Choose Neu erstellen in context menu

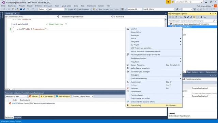(x=154, y=32)
